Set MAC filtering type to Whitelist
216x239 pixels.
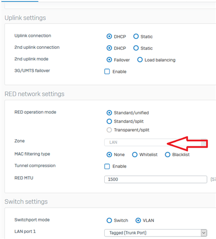(x=135, y=155)
